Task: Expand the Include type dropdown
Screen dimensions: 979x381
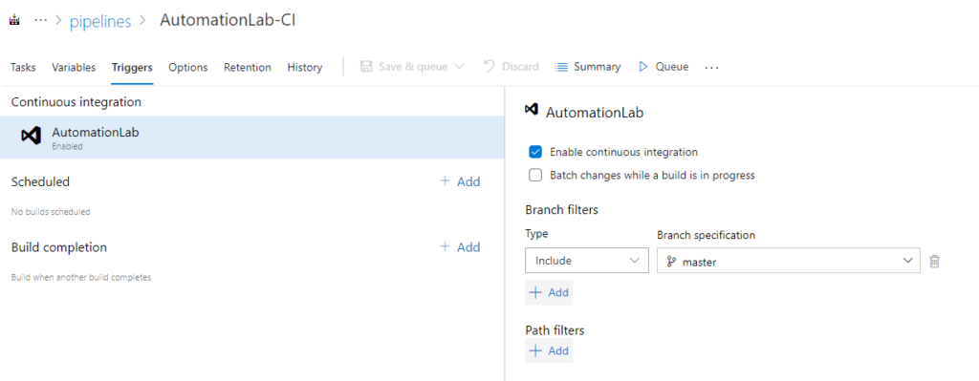Action: coord(586,261)
